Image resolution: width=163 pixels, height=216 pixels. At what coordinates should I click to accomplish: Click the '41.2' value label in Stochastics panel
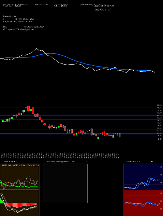click(158, 180)
